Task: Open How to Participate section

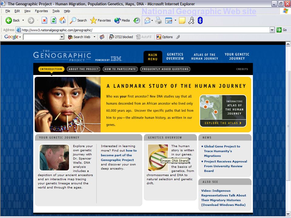Action: 120,69
